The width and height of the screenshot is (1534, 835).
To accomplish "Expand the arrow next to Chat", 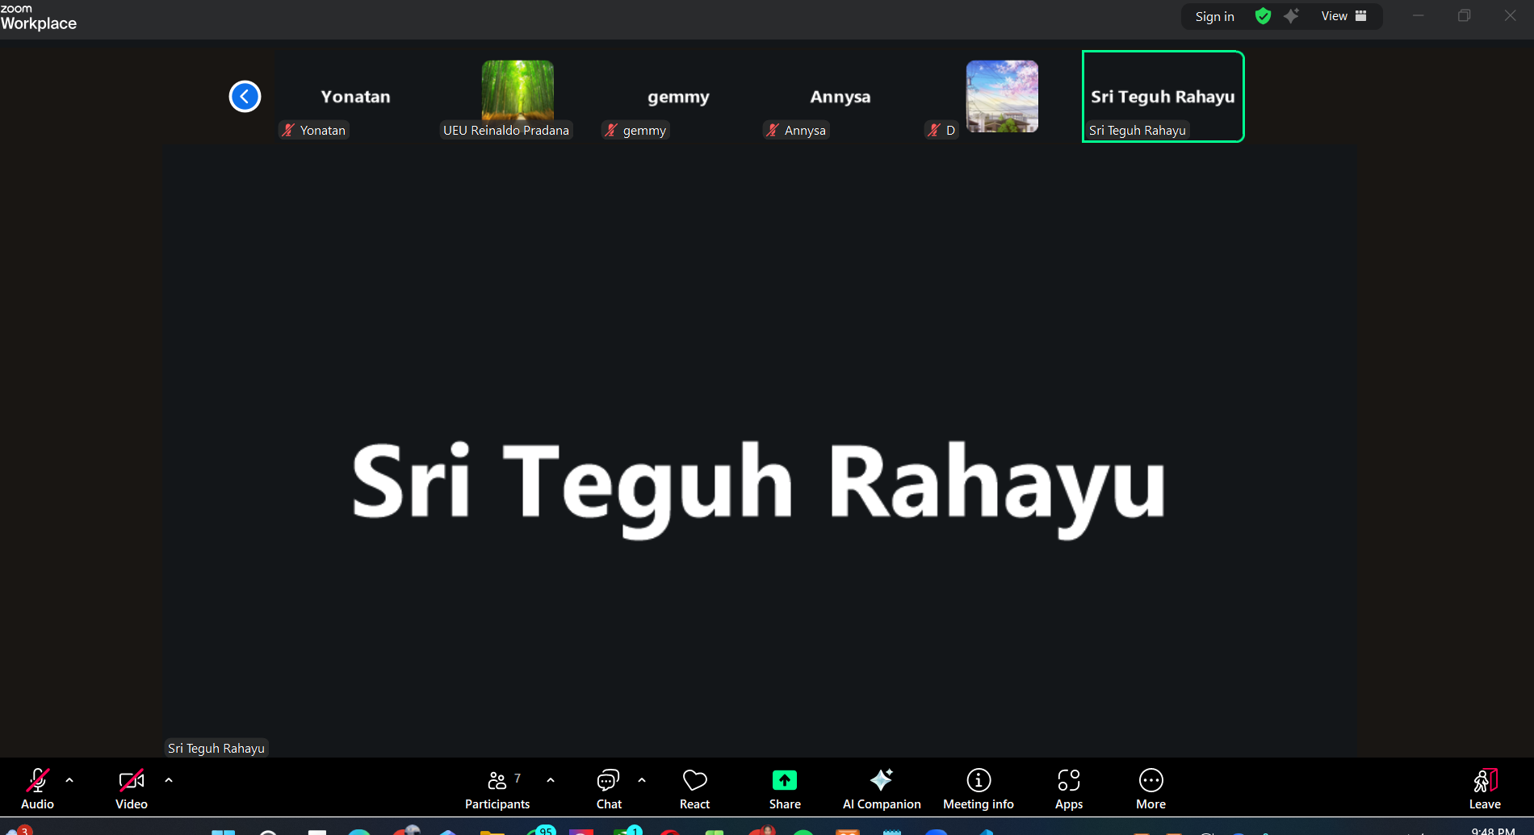I will point(642,780).
